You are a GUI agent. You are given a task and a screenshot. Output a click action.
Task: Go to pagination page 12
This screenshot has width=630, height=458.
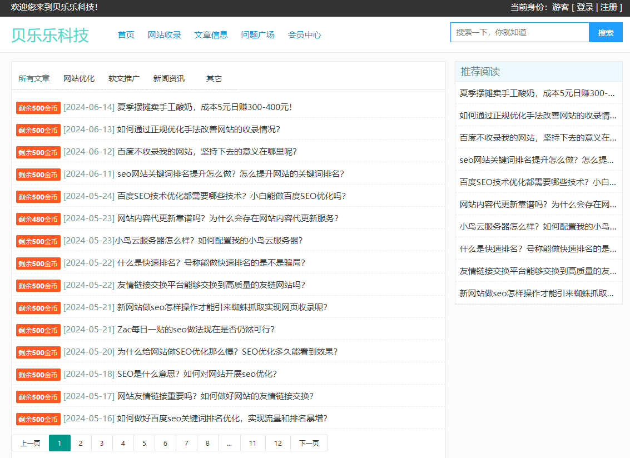tap(278, 443)
